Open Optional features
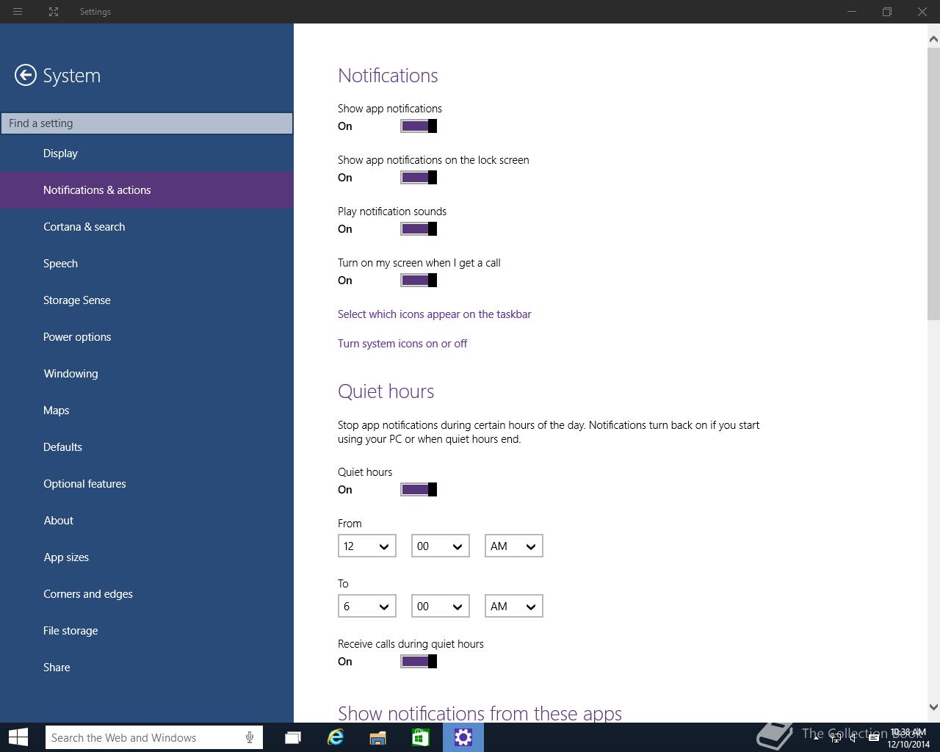 (x=147, y=484)
